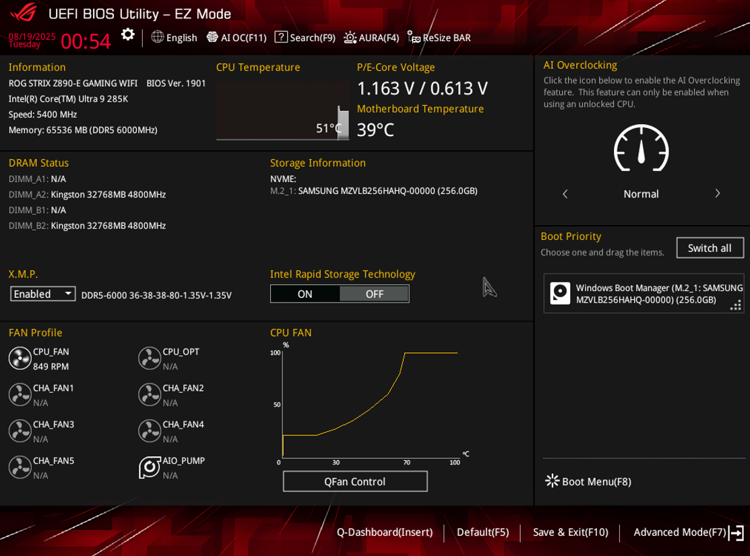Click the Boot Menu star icon
Screen dimensions: 750x556
tap(552, 481)
